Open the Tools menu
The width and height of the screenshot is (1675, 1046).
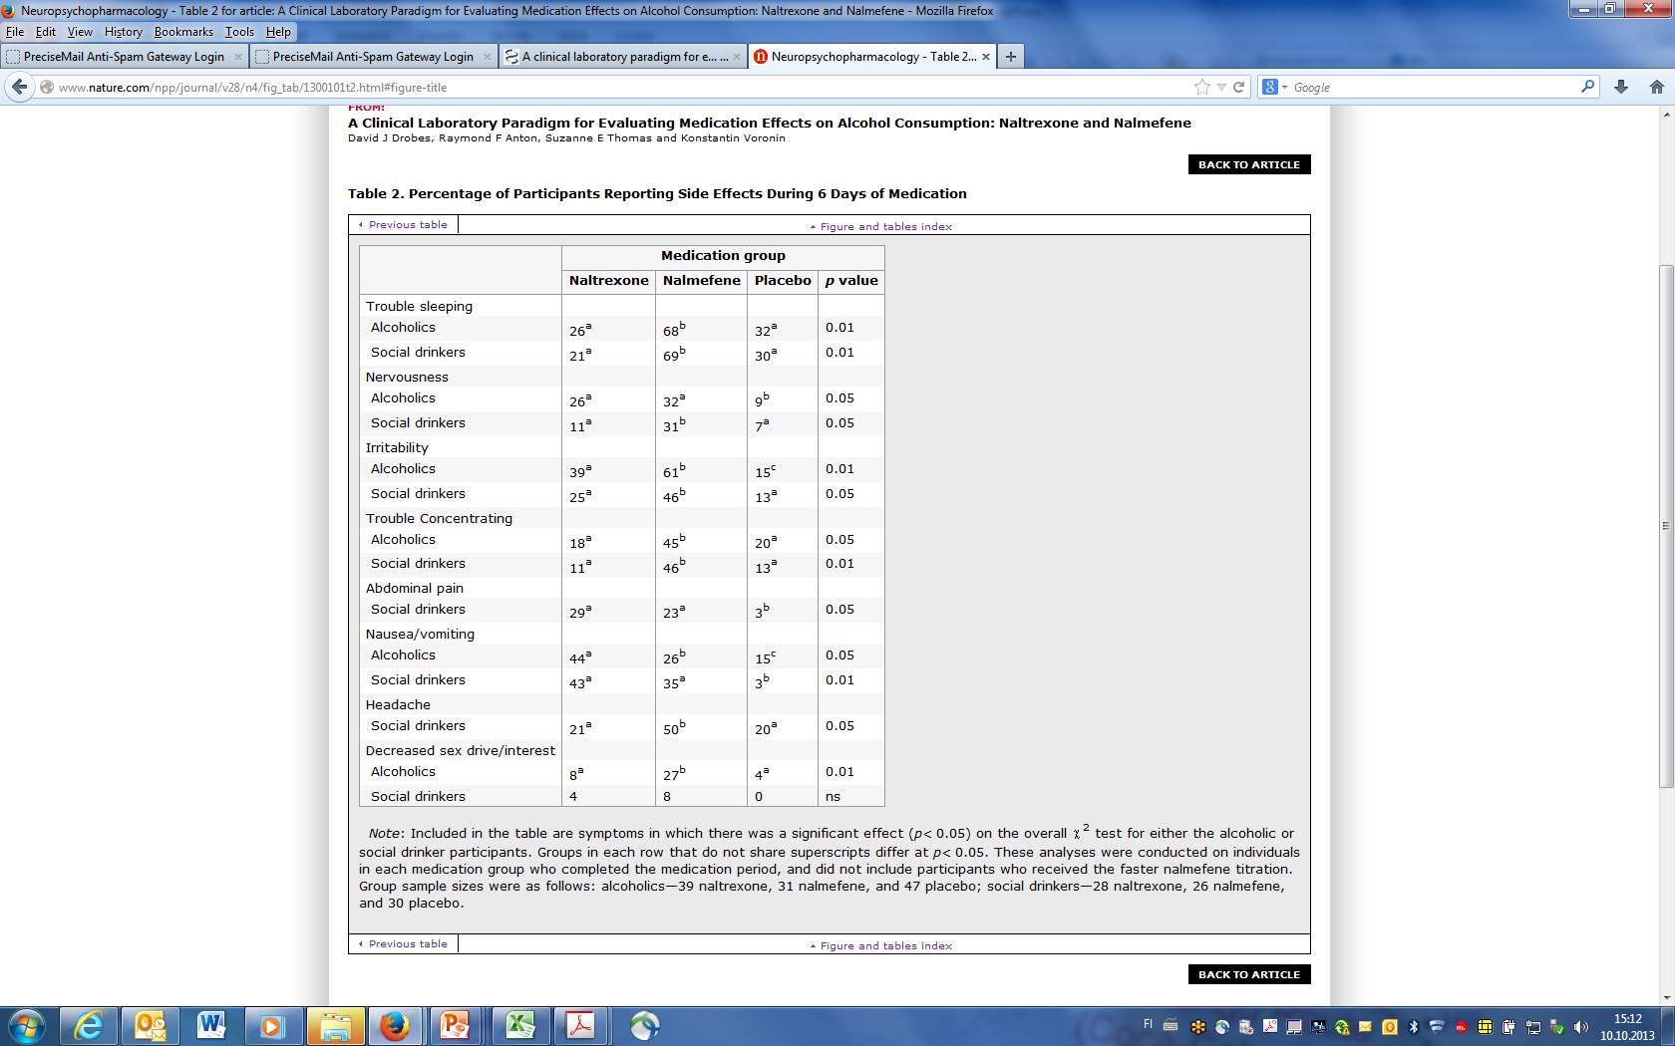(x=239, y=32)
